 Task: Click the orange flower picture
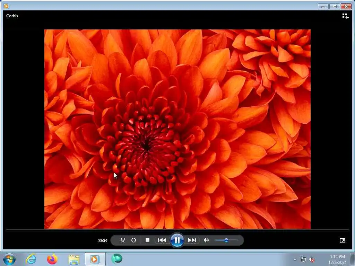coord(177,129)
